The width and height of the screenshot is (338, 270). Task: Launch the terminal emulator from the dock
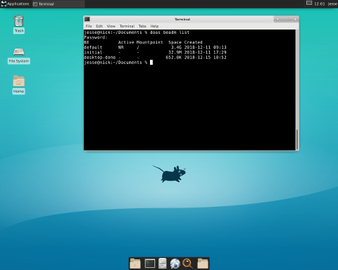point(150,264)
